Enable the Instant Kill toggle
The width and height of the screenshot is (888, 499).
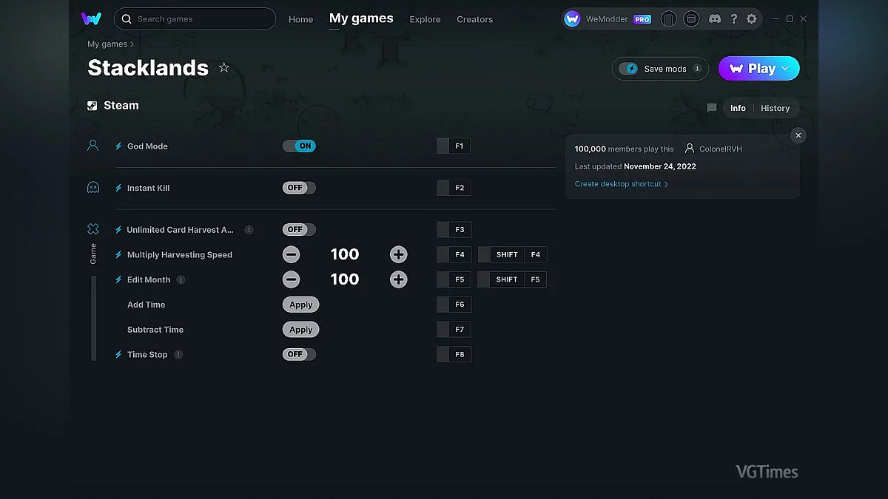[299, 188]
